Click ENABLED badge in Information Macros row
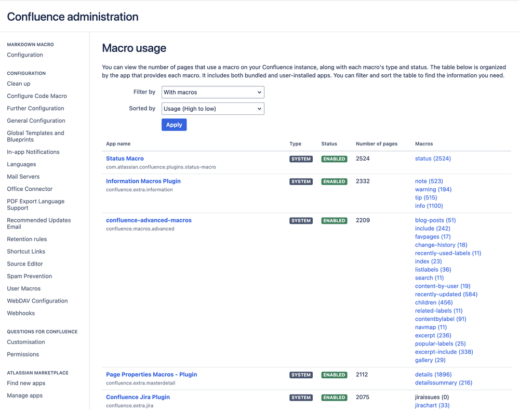 tap(334, 181)
